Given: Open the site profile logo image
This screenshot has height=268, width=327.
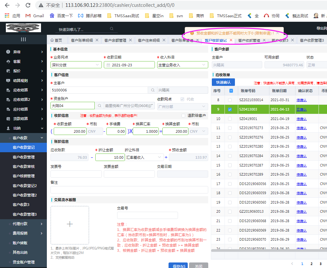Looking at the screenshot, I should [23, 28].
